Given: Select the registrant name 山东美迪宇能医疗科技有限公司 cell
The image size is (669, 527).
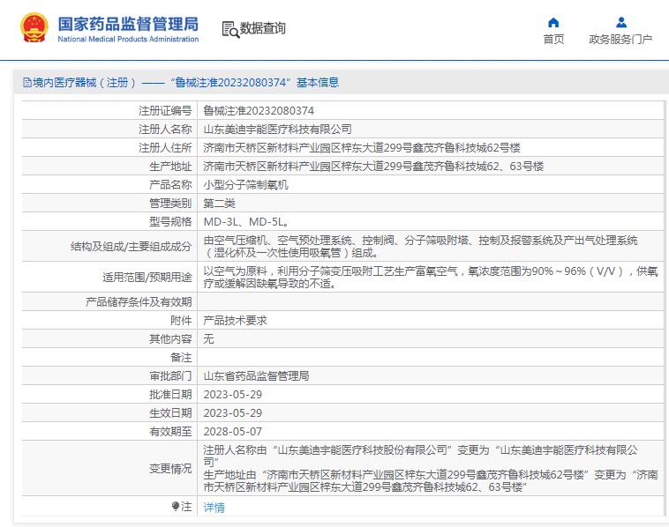Looking at the screenshot, I should click(277, 130).
